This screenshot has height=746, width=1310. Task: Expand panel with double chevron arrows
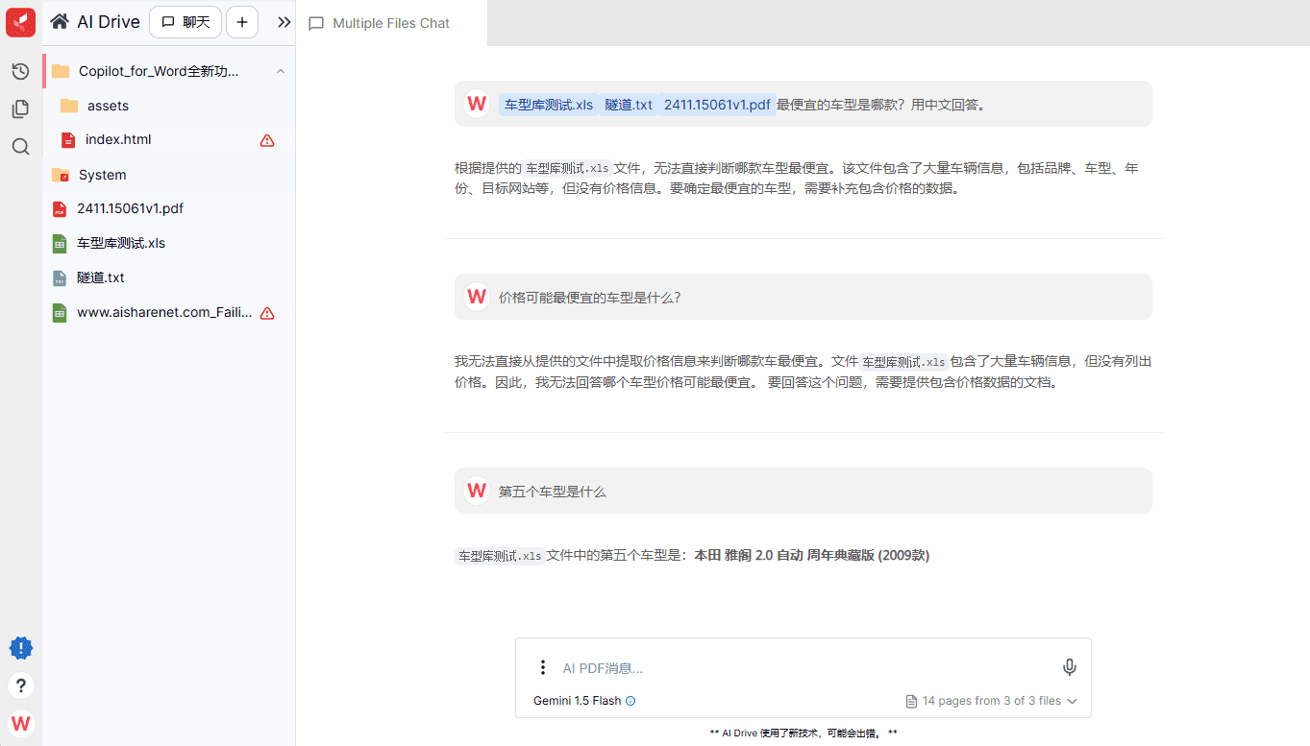coord(284,22)
